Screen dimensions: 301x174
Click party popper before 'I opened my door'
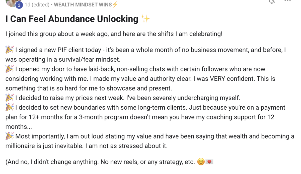[x=10, y=69]
